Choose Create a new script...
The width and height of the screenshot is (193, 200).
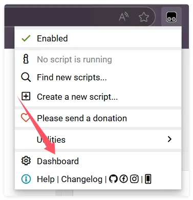(x=98, y=97)
